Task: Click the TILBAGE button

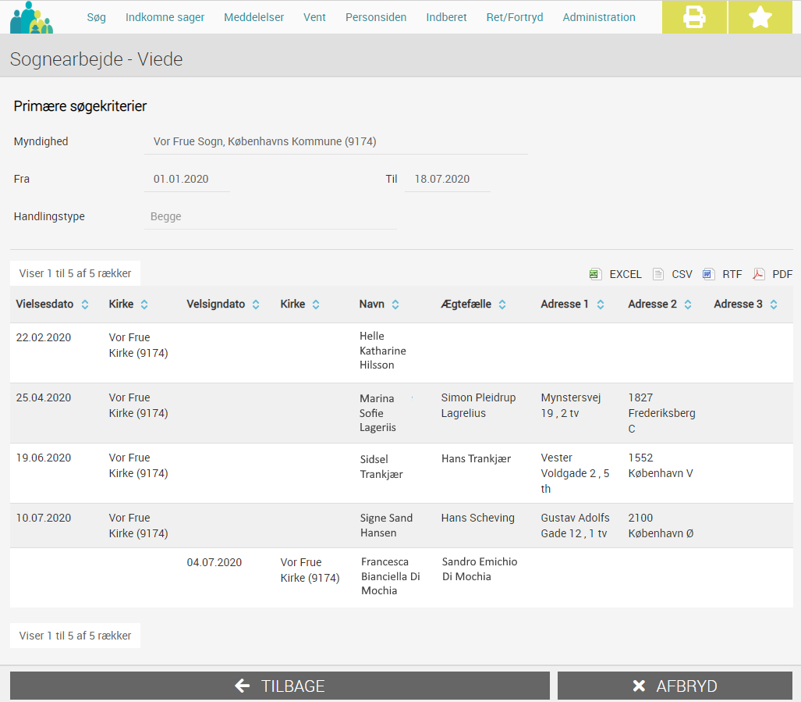Action: click(x=280, y=686)
